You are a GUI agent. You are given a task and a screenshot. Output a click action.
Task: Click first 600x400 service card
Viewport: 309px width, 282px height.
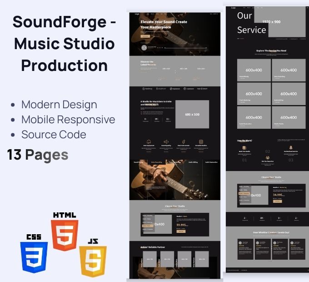(x=254, y=70)
